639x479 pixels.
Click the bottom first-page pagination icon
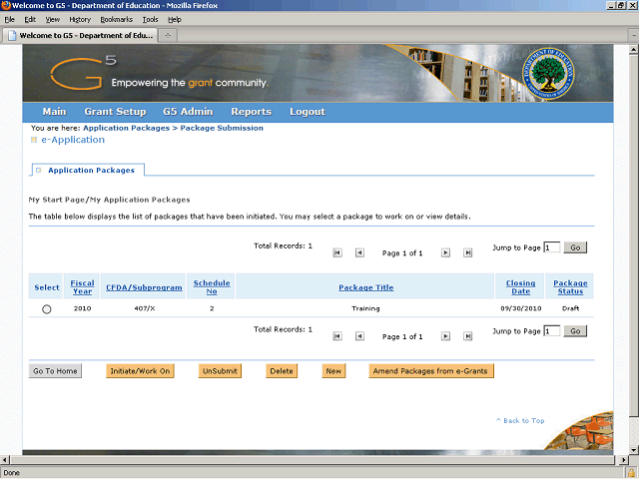point(337,336)
